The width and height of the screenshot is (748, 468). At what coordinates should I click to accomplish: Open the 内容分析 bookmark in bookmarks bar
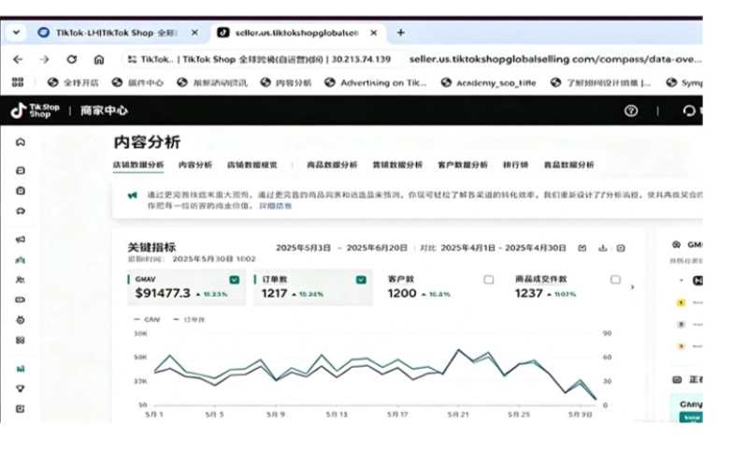(286, 82)
